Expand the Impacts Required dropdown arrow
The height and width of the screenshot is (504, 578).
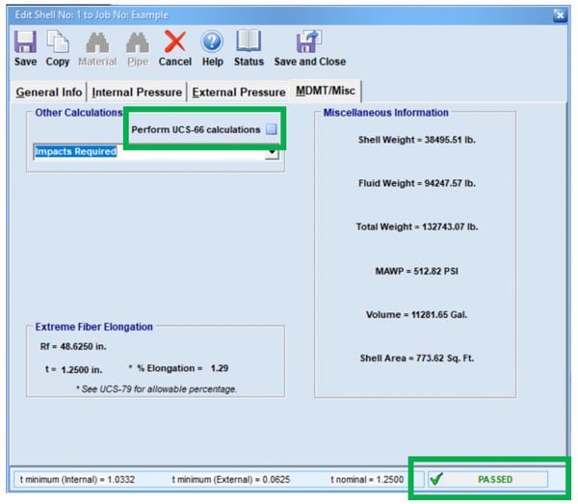pyautogui.click(x=273, y=152)
